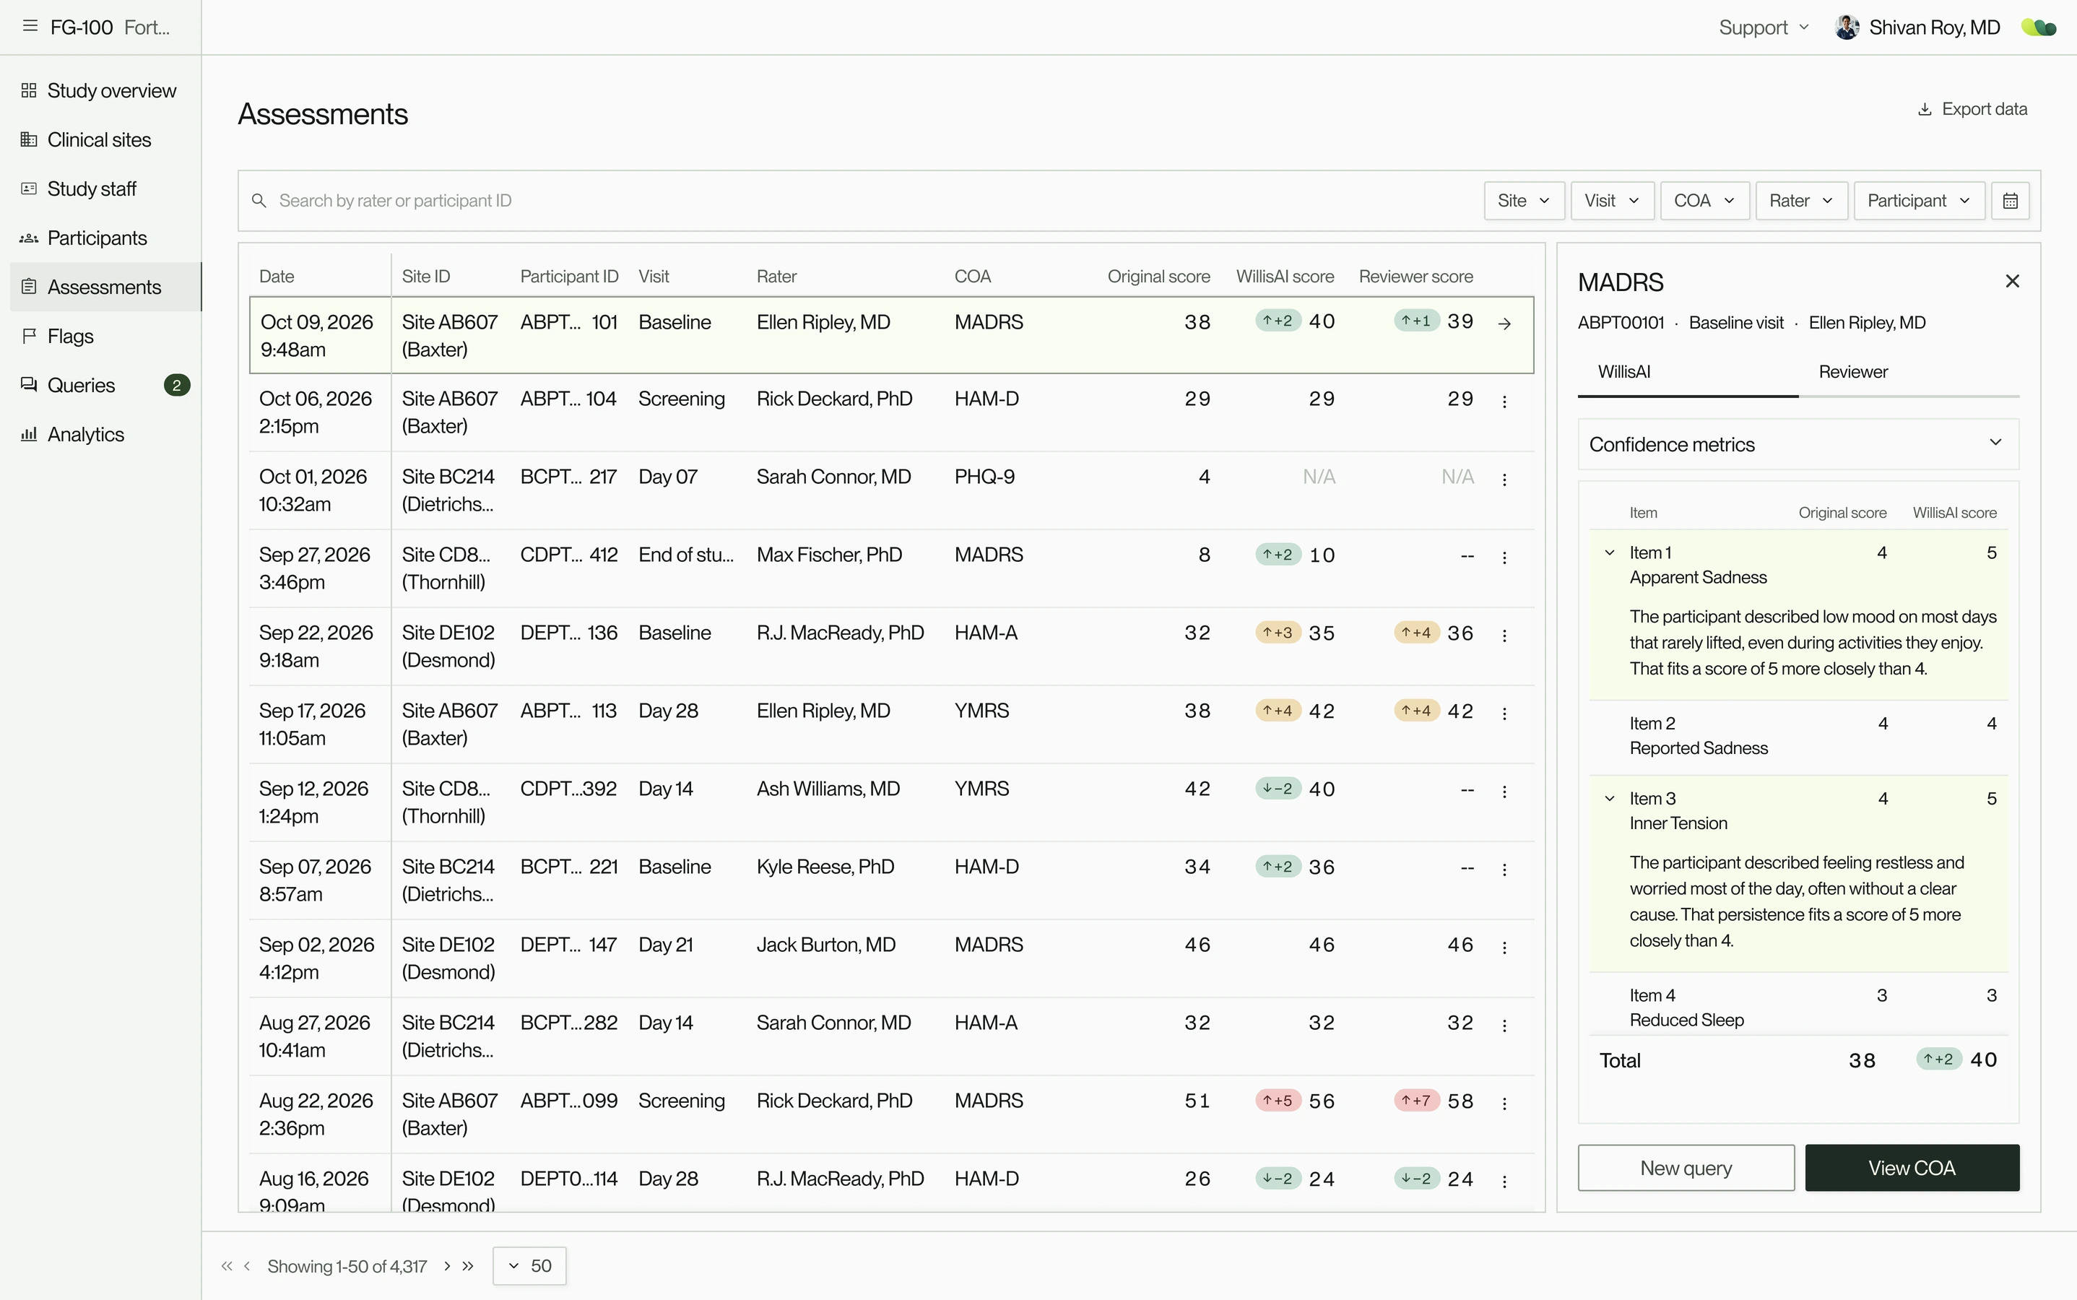Open Analytics chart icon
2077x1300 pixels.
(29, 434)
